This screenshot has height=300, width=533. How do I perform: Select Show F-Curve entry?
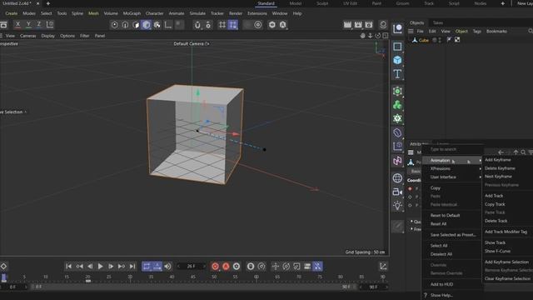pos(497,251)
